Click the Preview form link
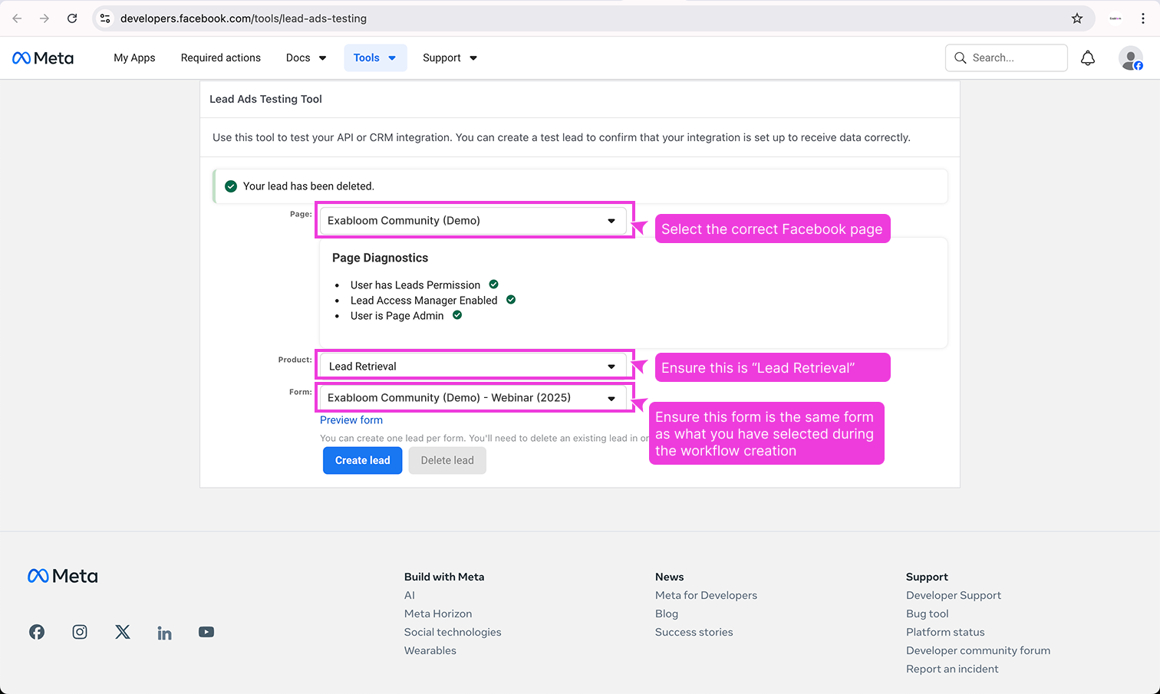Screen dimensions: 1160x694 (x=351, y=420)
